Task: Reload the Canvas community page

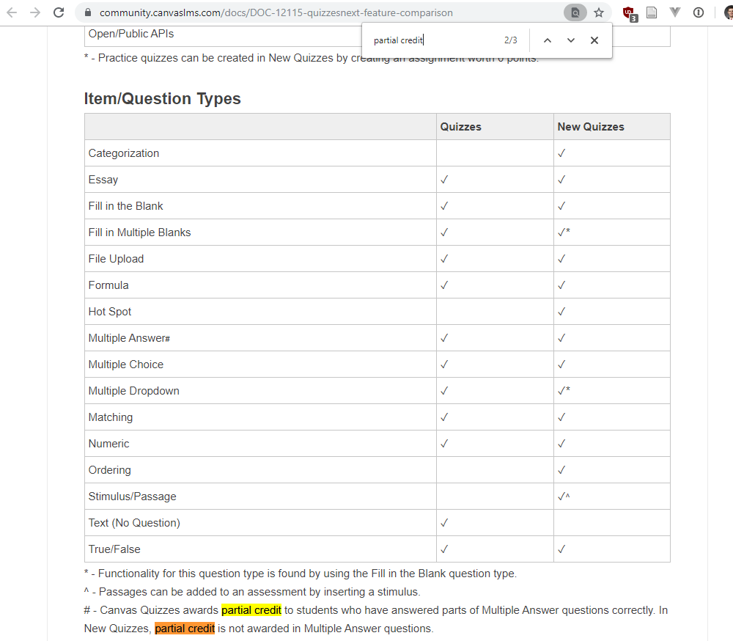Action: click(x=59, y=12)
